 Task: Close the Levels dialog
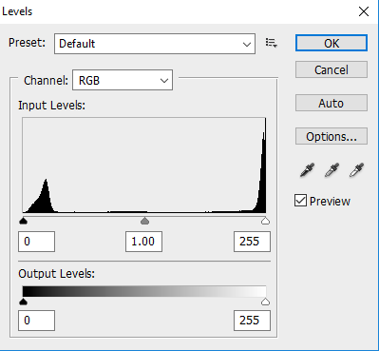pyautogui.click(x=364, y=11)
